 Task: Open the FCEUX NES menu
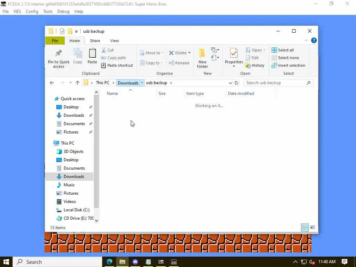[17, 11]
